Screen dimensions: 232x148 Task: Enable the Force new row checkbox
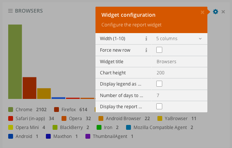click(x=159, y=50)
